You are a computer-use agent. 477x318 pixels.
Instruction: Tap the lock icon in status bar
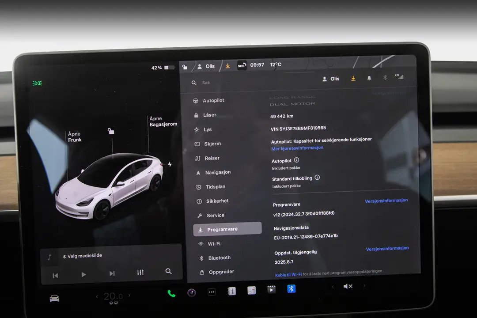(x=185, y=67)
